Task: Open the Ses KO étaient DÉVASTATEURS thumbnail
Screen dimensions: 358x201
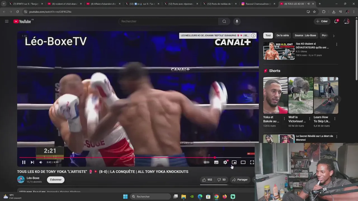Action: coord(279,51)
